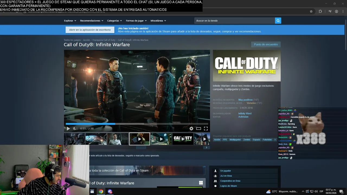The width and height of the screenshot is (347, 195).
Task: Select the Zombis tag
Action: click(247, 140)
